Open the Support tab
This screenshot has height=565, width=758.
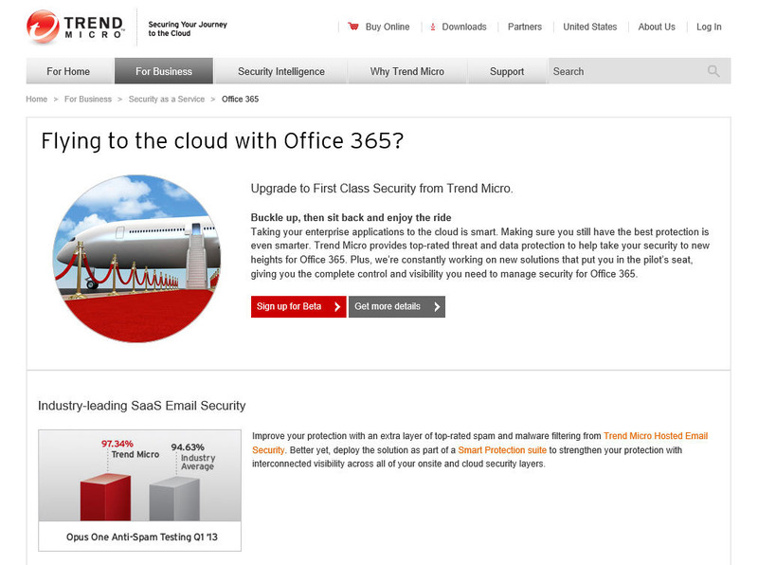507,71
